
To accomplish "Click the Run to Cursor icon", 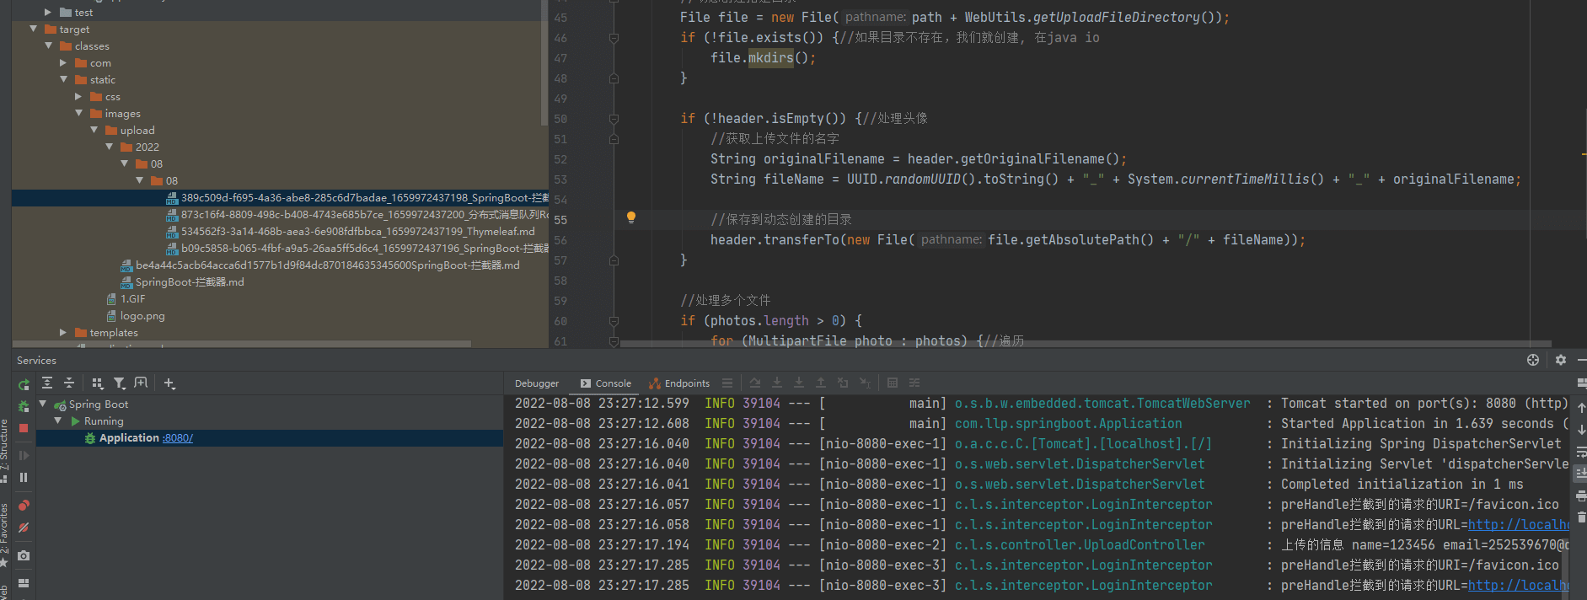I will (x=865, y=383).
